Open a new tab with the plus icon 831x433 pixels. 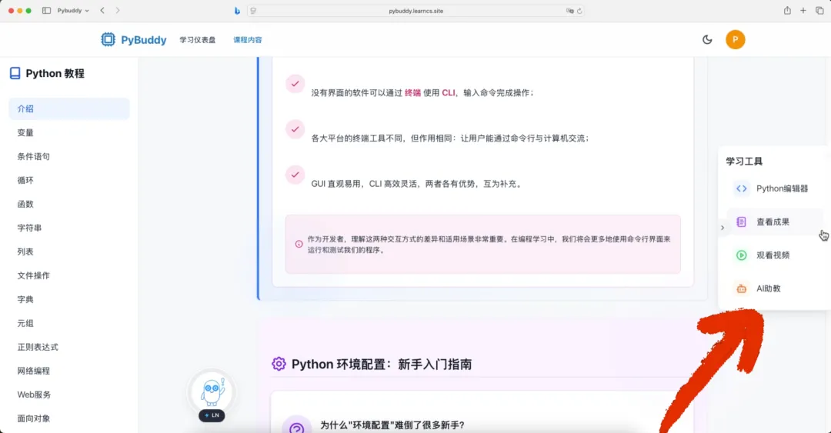pos(803,11)
